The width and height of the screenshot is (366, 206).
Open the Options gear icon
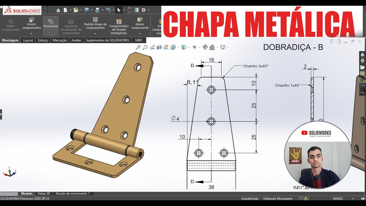click(144, 10)
